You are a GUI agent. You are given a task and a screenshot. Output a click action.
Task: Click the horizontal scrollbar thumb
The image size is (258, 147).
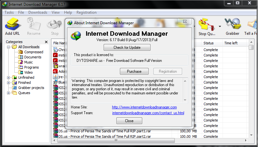pos(116,140)
